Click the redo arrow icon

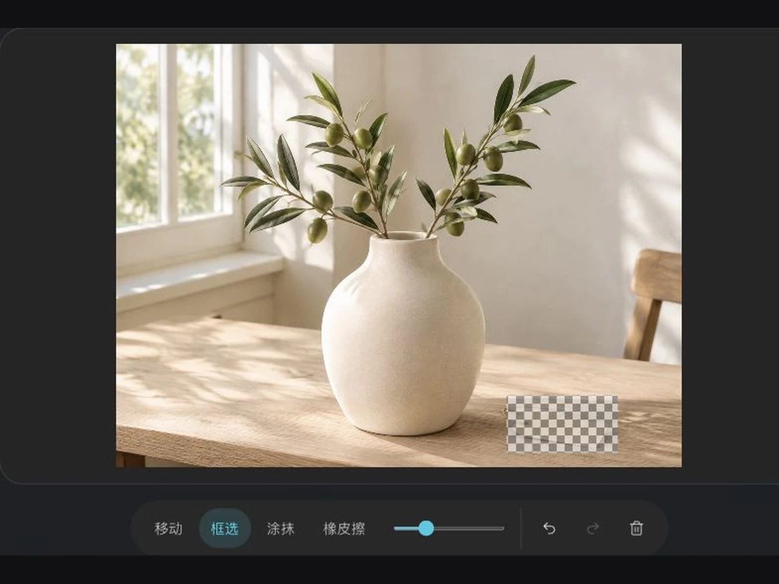tap(593, 528)
